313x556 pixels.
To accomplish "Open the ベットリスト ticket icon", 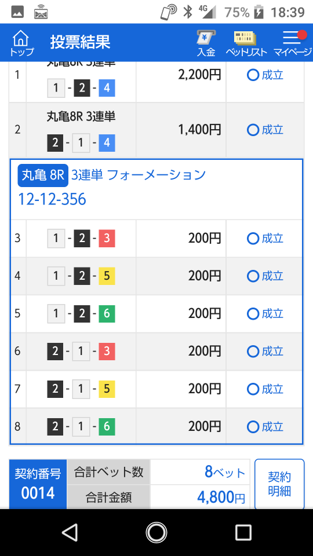I will (x=246, y=43).
